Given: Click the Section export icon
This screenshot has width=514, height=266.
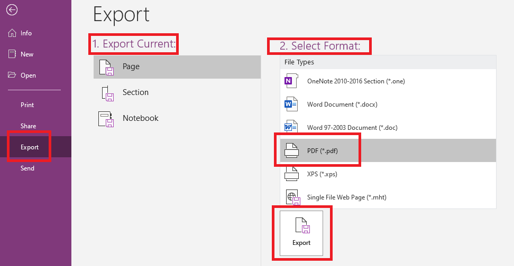Looking at the screenshot, I should pos(107,93).
